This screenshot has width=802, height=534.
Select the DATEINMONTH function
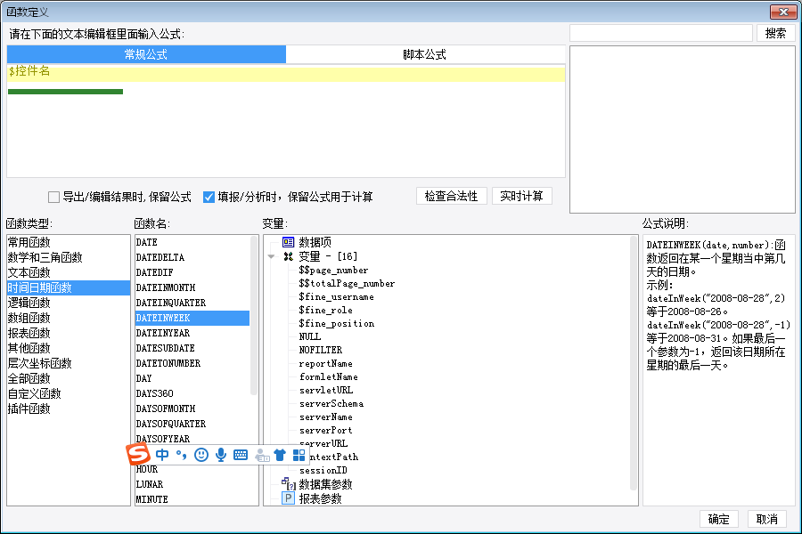[192, 287]
